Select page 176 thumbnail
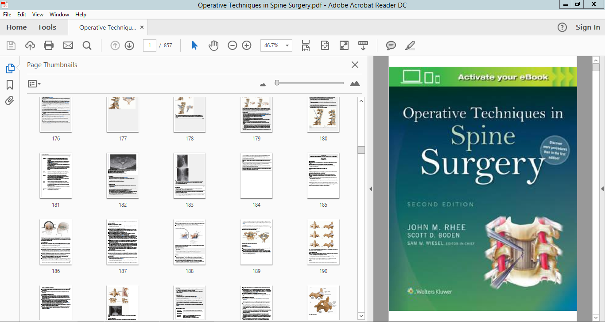Screen dimensions: 605x322 [56, 114]
